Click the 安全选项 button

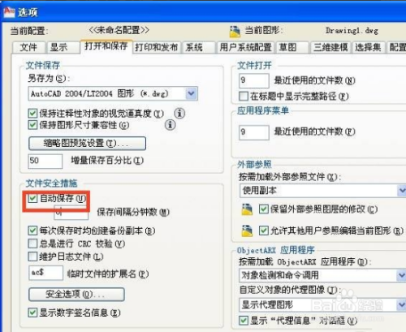[x=76, y=294]
